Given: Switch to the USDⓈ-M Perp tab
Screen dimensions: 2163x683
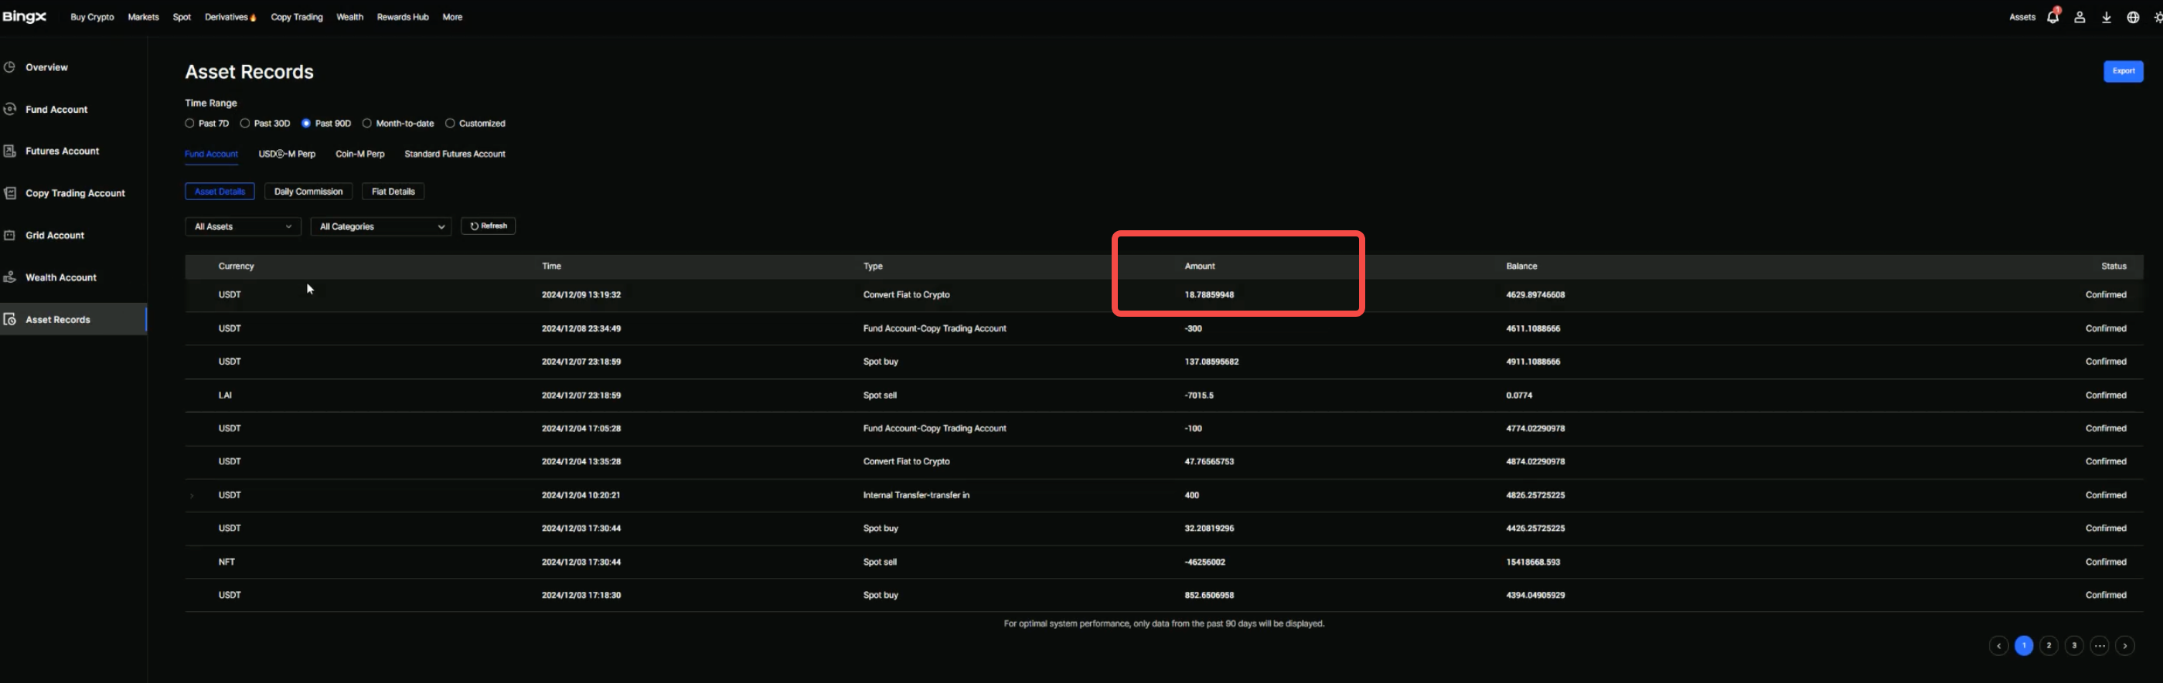Looking at the screenshot, I should [286, 155].
